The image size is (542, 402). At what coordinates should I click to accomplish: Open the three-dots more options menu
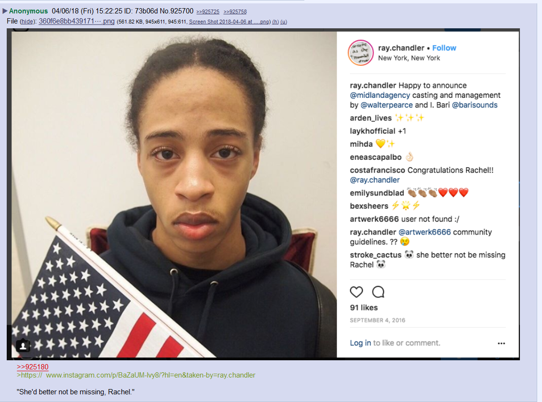(501, 343)
